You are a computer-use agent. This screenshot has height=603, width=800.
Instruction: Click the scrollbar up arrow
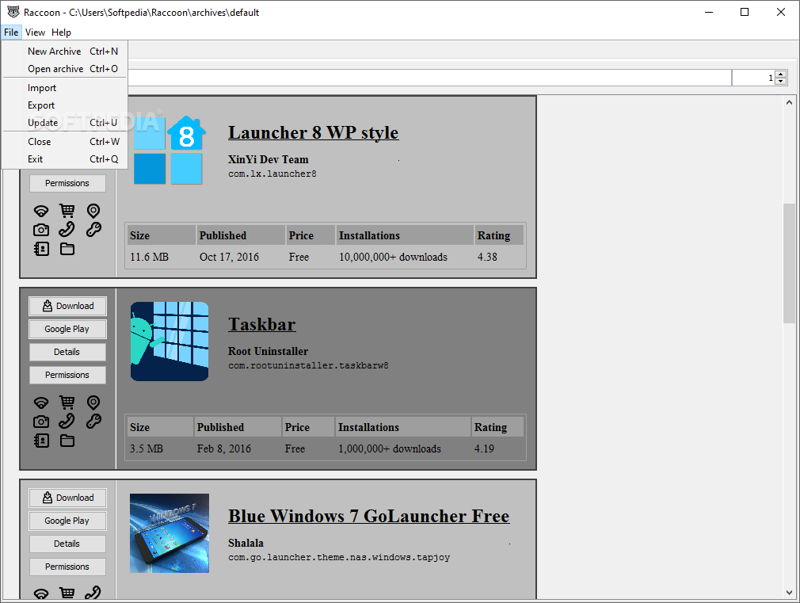pos(789,102)
